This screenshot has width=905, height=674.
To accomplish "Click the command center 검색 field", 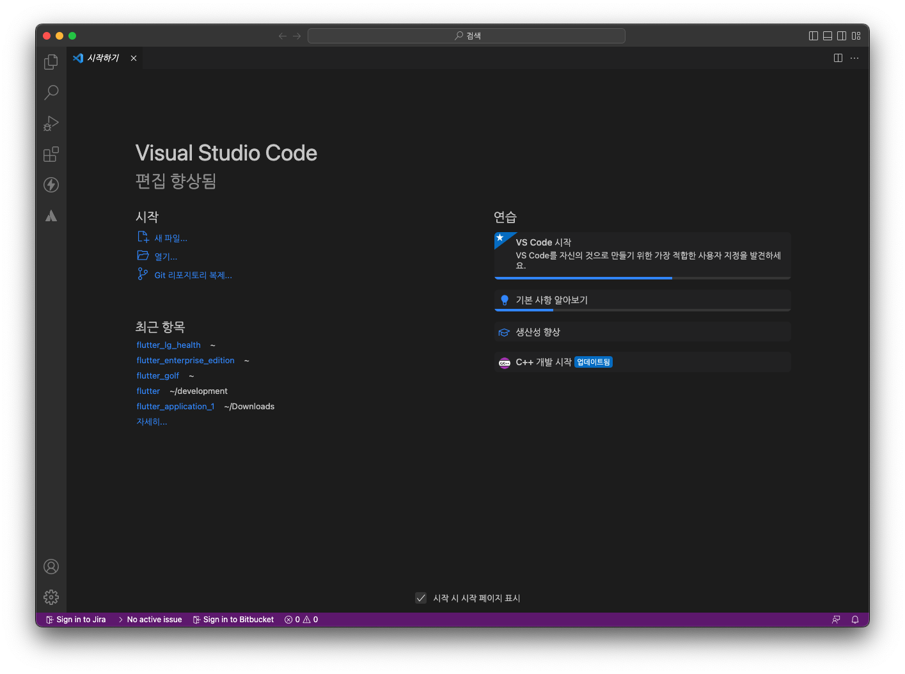I will click(x=466, y=36).
